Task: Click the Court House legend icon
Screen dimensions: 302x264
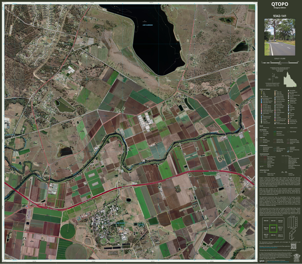Action: tap(275, 103)
